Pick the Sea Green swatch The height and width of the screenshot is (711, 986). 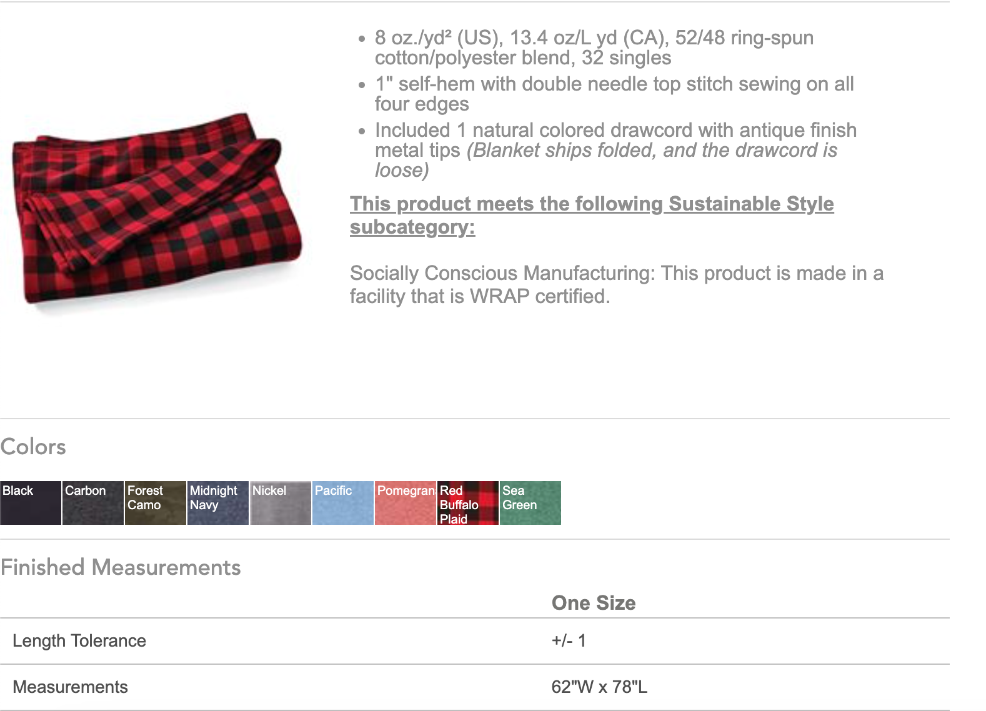[x=530, y=503]
